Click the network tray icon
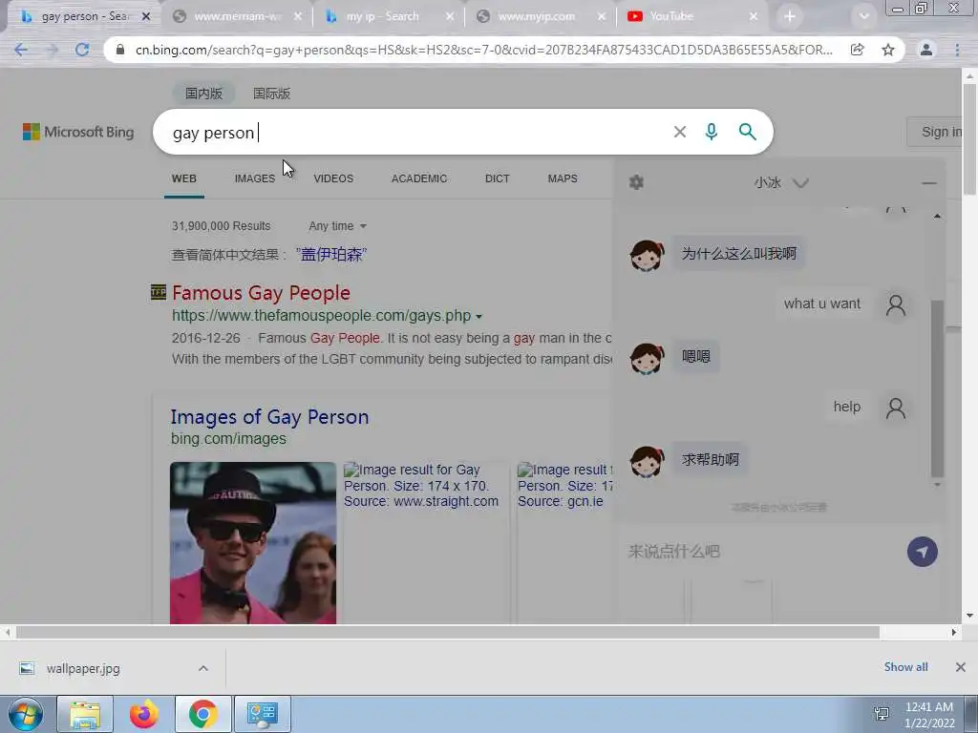 882,715
